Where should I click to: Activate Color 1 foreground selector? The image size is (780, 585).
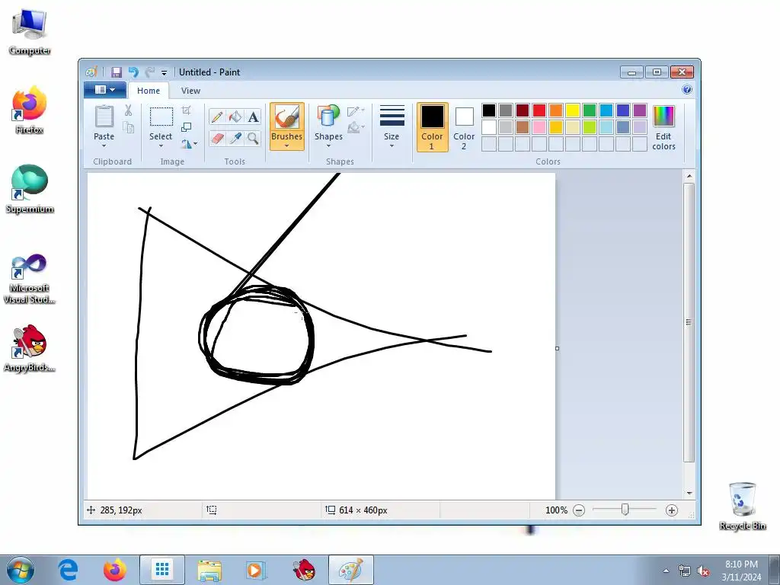[433, 127]
